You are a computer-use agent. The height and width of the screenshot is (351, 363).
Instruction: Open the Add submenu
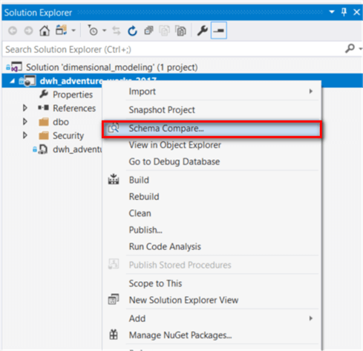pyautogui.click(x=212, y=318)
